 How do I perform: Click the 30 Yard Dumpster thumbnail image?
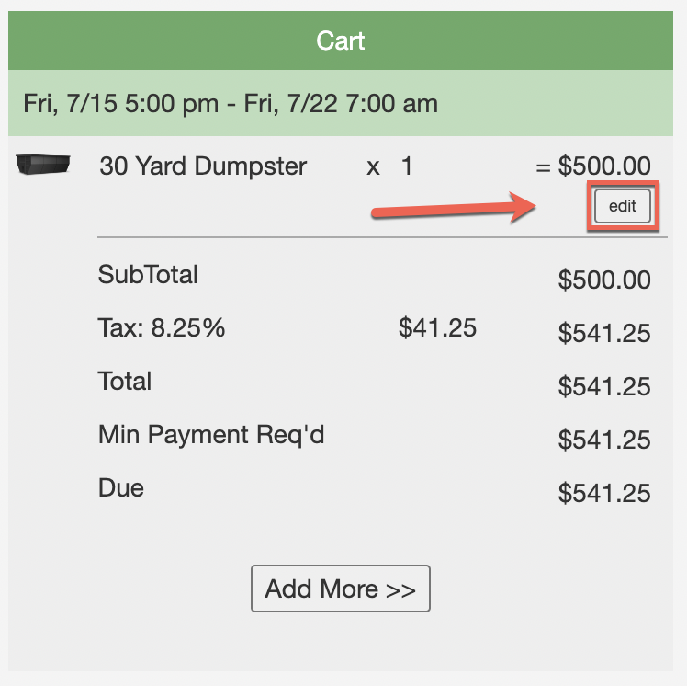[43, 166]
